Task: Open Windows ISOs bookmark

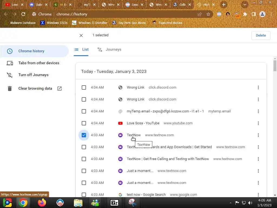Action: pos(54,23)
